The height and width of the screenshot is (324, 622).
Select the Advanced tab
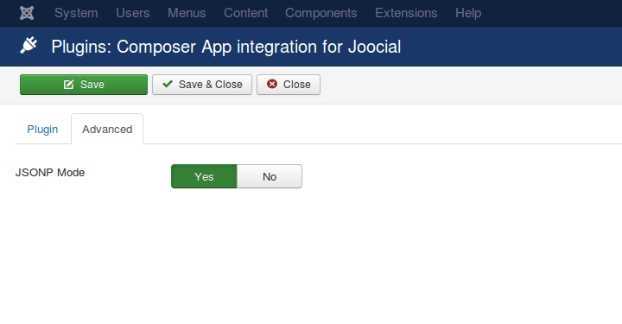(x=107, y=130)
